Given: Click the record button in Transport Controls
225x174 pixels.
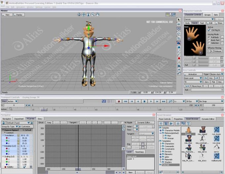Looking at the screenshot, I should (119, 101).
